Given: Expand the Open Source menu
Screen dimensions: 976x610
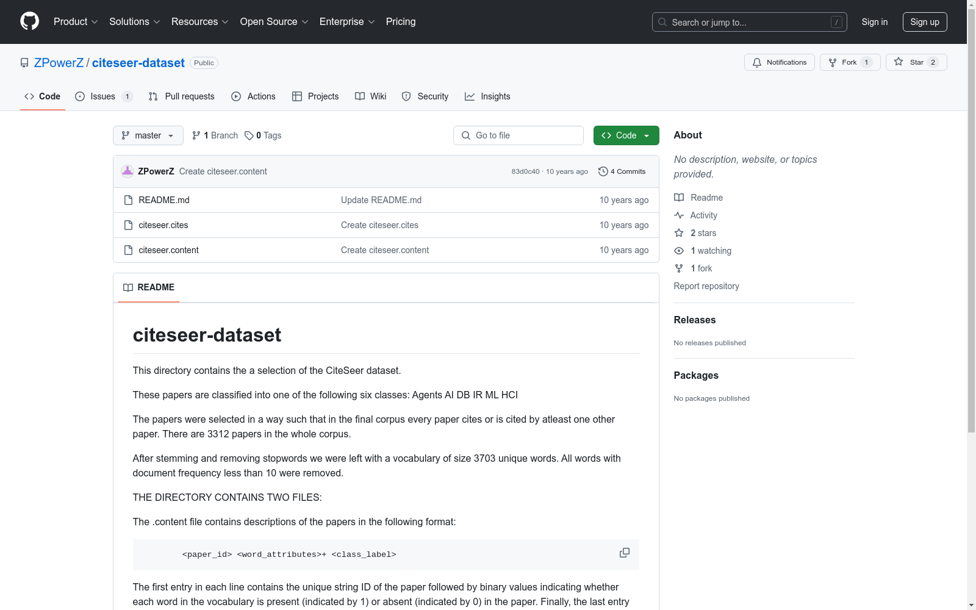Looking at the screenshot, I should (x=274, y=21).
